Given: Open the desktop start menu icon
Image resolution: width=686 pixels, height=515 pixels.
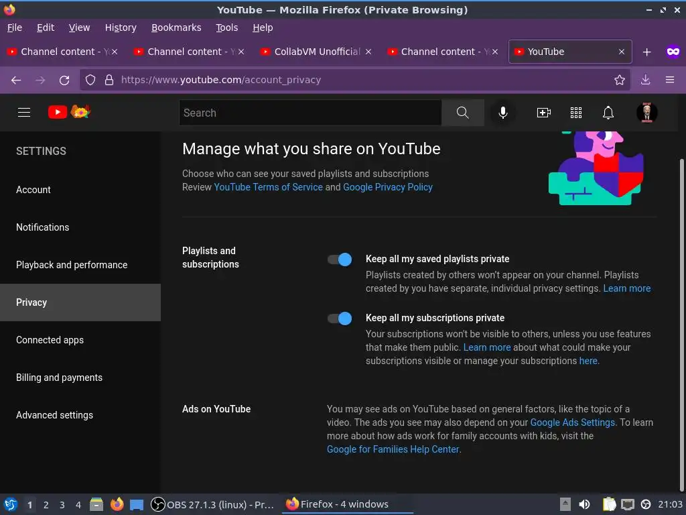Looking at the screenshot, I should [x=11, y=504].
